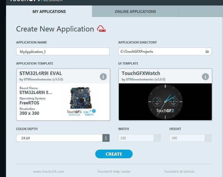This screenshot has width=223, height=177.
Task: Open the Color Depth dropdown arrow
Action: (106, 138)
